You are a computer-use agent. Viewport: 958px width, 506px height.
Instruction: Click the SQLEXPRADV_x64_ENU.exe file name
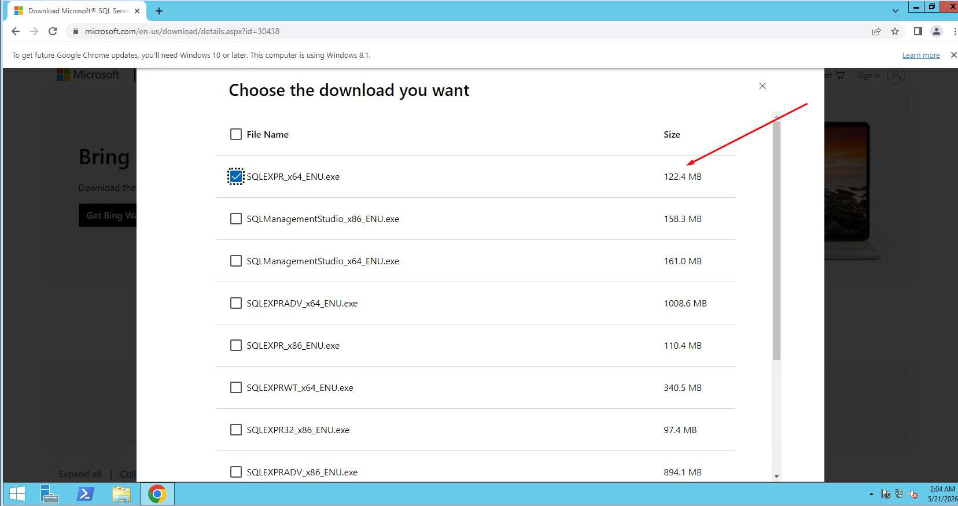(x=302, y=303)
